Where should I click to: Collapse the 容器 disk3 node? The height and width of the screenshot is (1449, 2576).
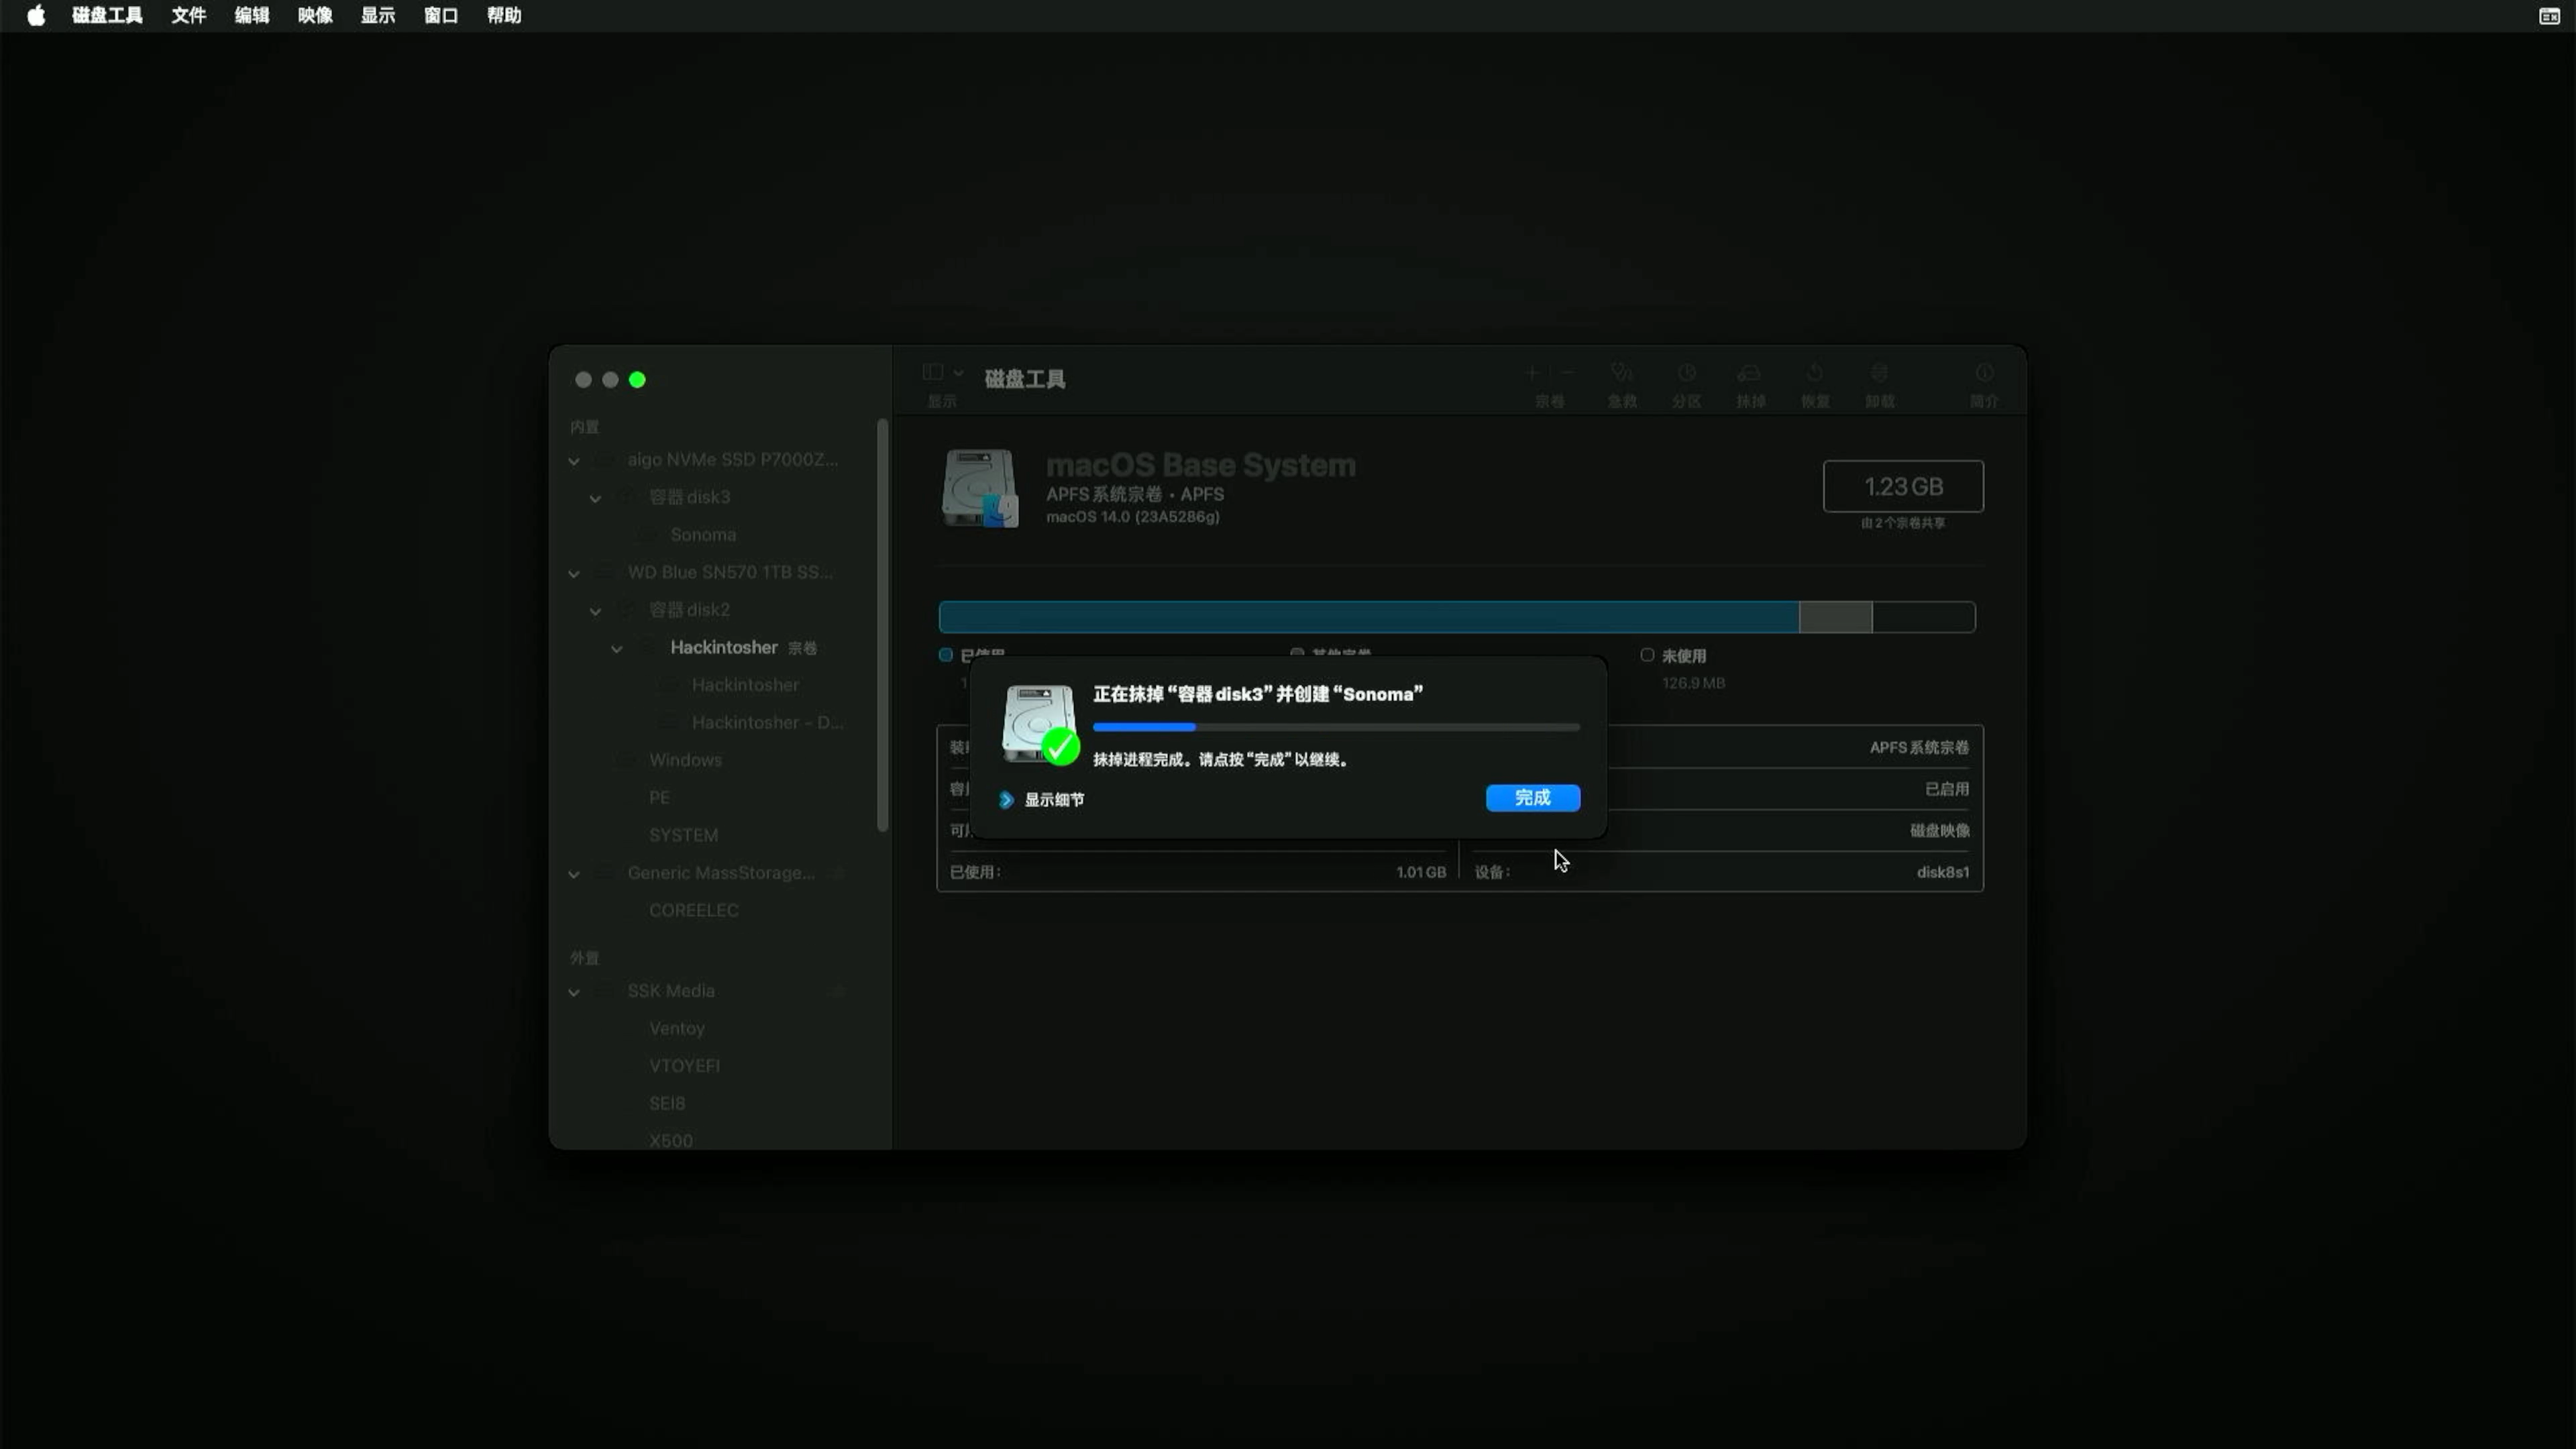(x=595, y=498)
